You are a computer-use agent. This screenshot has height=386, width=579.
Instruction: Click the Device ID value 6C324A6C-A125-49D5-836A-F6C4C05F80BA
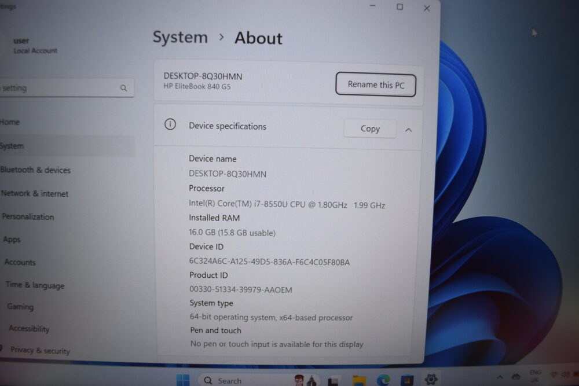click(269, 262)
